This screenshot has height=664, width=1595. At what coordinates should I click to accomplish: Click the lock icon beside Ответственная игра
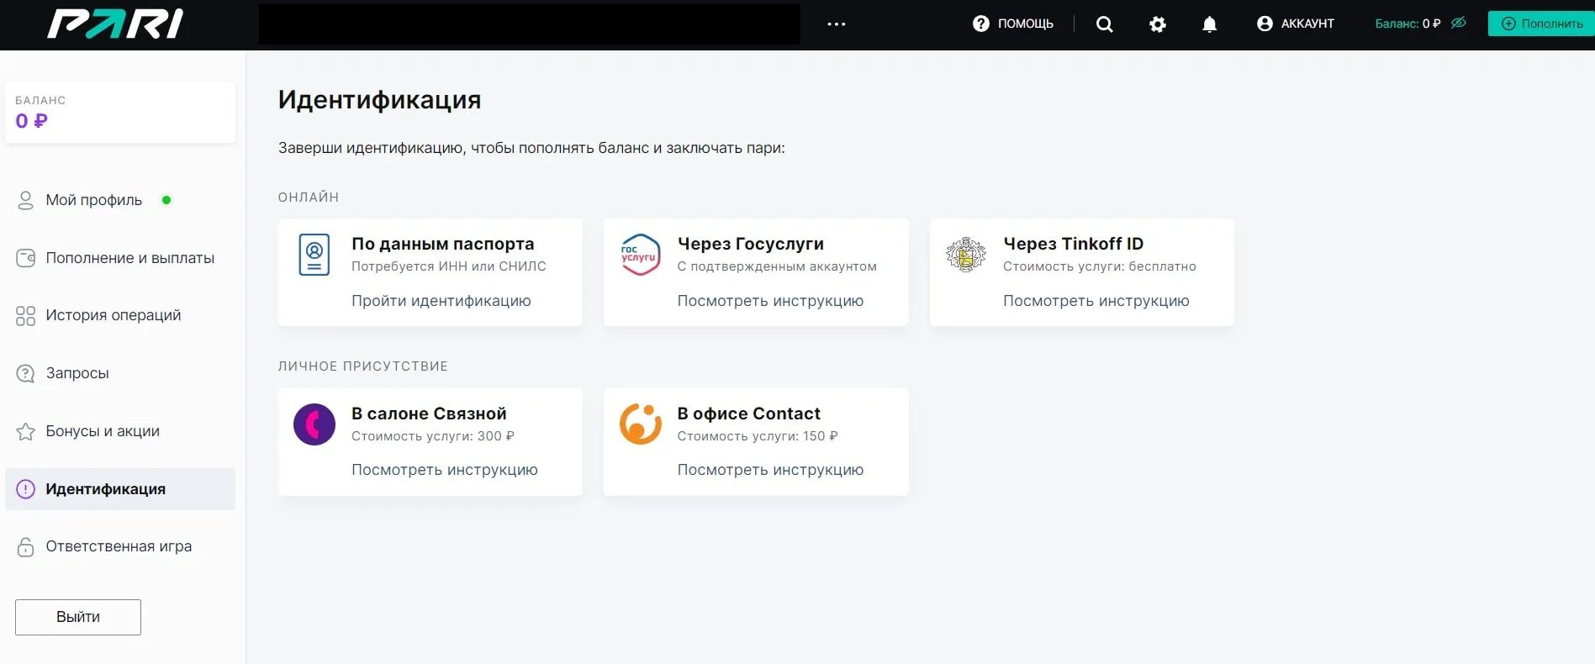[x=25, y=547]
